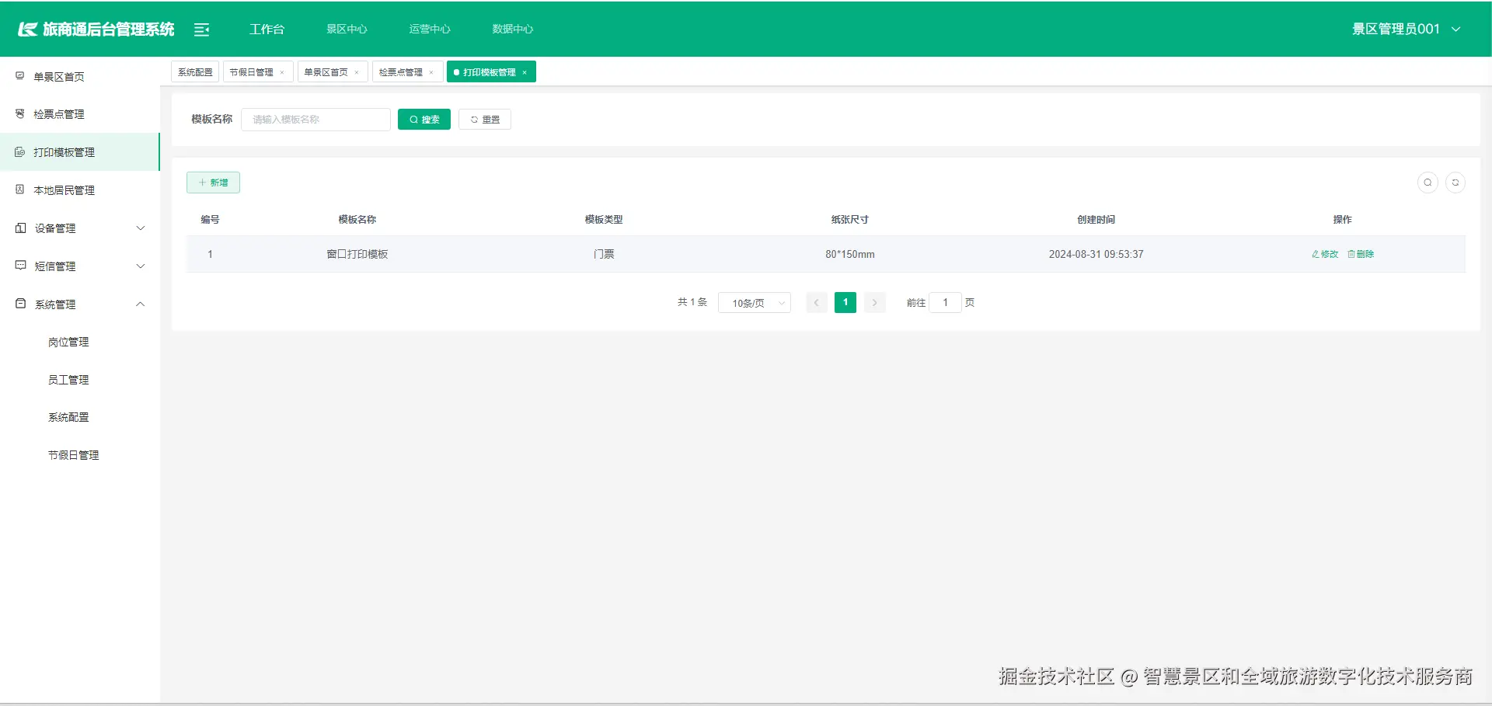Expand the 设备管理 menu chevron
1492x706 pixels.
pos(141,228)
